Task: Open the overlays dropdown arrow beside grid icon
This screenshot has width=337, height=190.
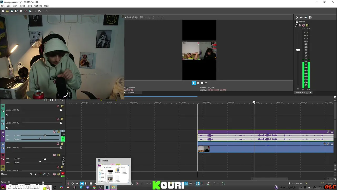Action: [x=145, y=17]
